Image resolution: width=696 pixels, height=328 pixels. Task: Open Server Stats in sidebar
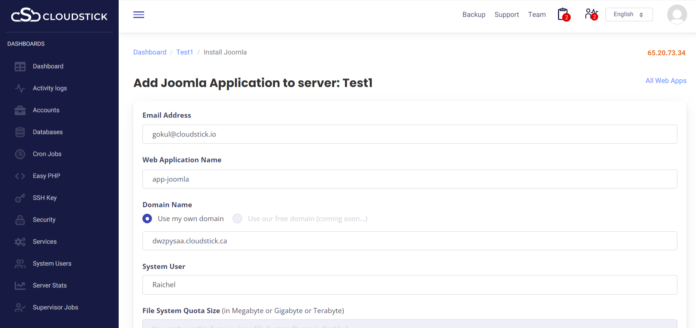(x=50, y=285)
